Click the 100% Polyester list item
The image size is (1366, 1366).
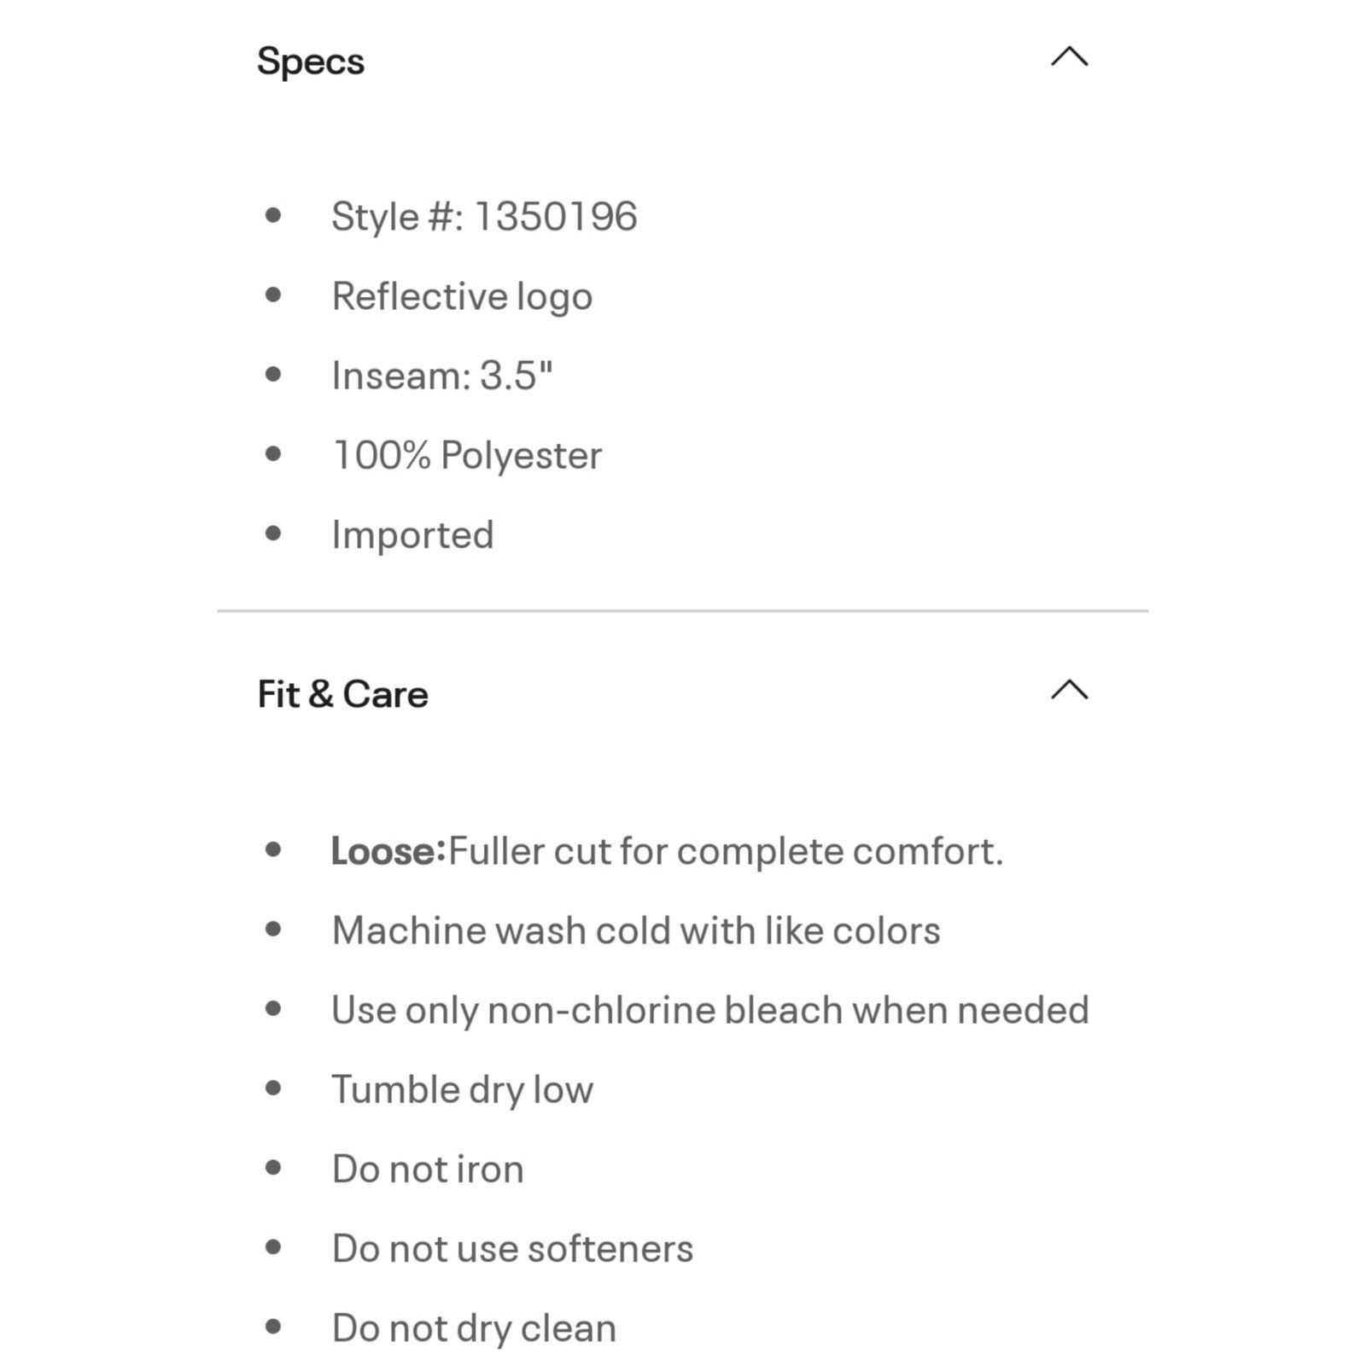pyautogui.click(x=467, y=455)
